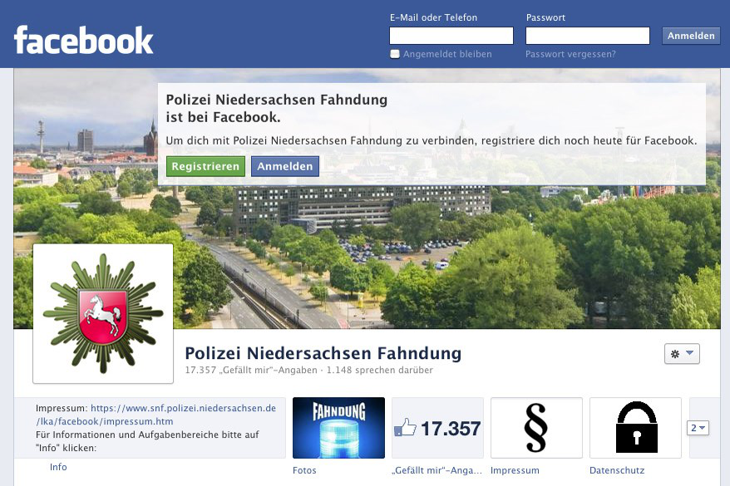Click the padlock Datenschutz icon
The width and height of the screenshot is (730, 486).
[x=635, y=427]
